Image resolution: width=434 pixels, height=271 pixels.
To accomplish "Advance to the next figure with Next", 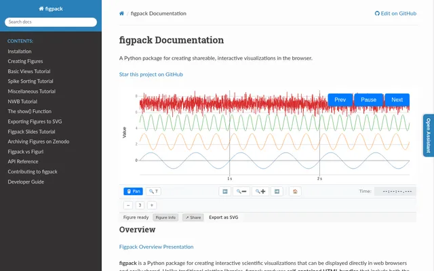I will (397, 100).
